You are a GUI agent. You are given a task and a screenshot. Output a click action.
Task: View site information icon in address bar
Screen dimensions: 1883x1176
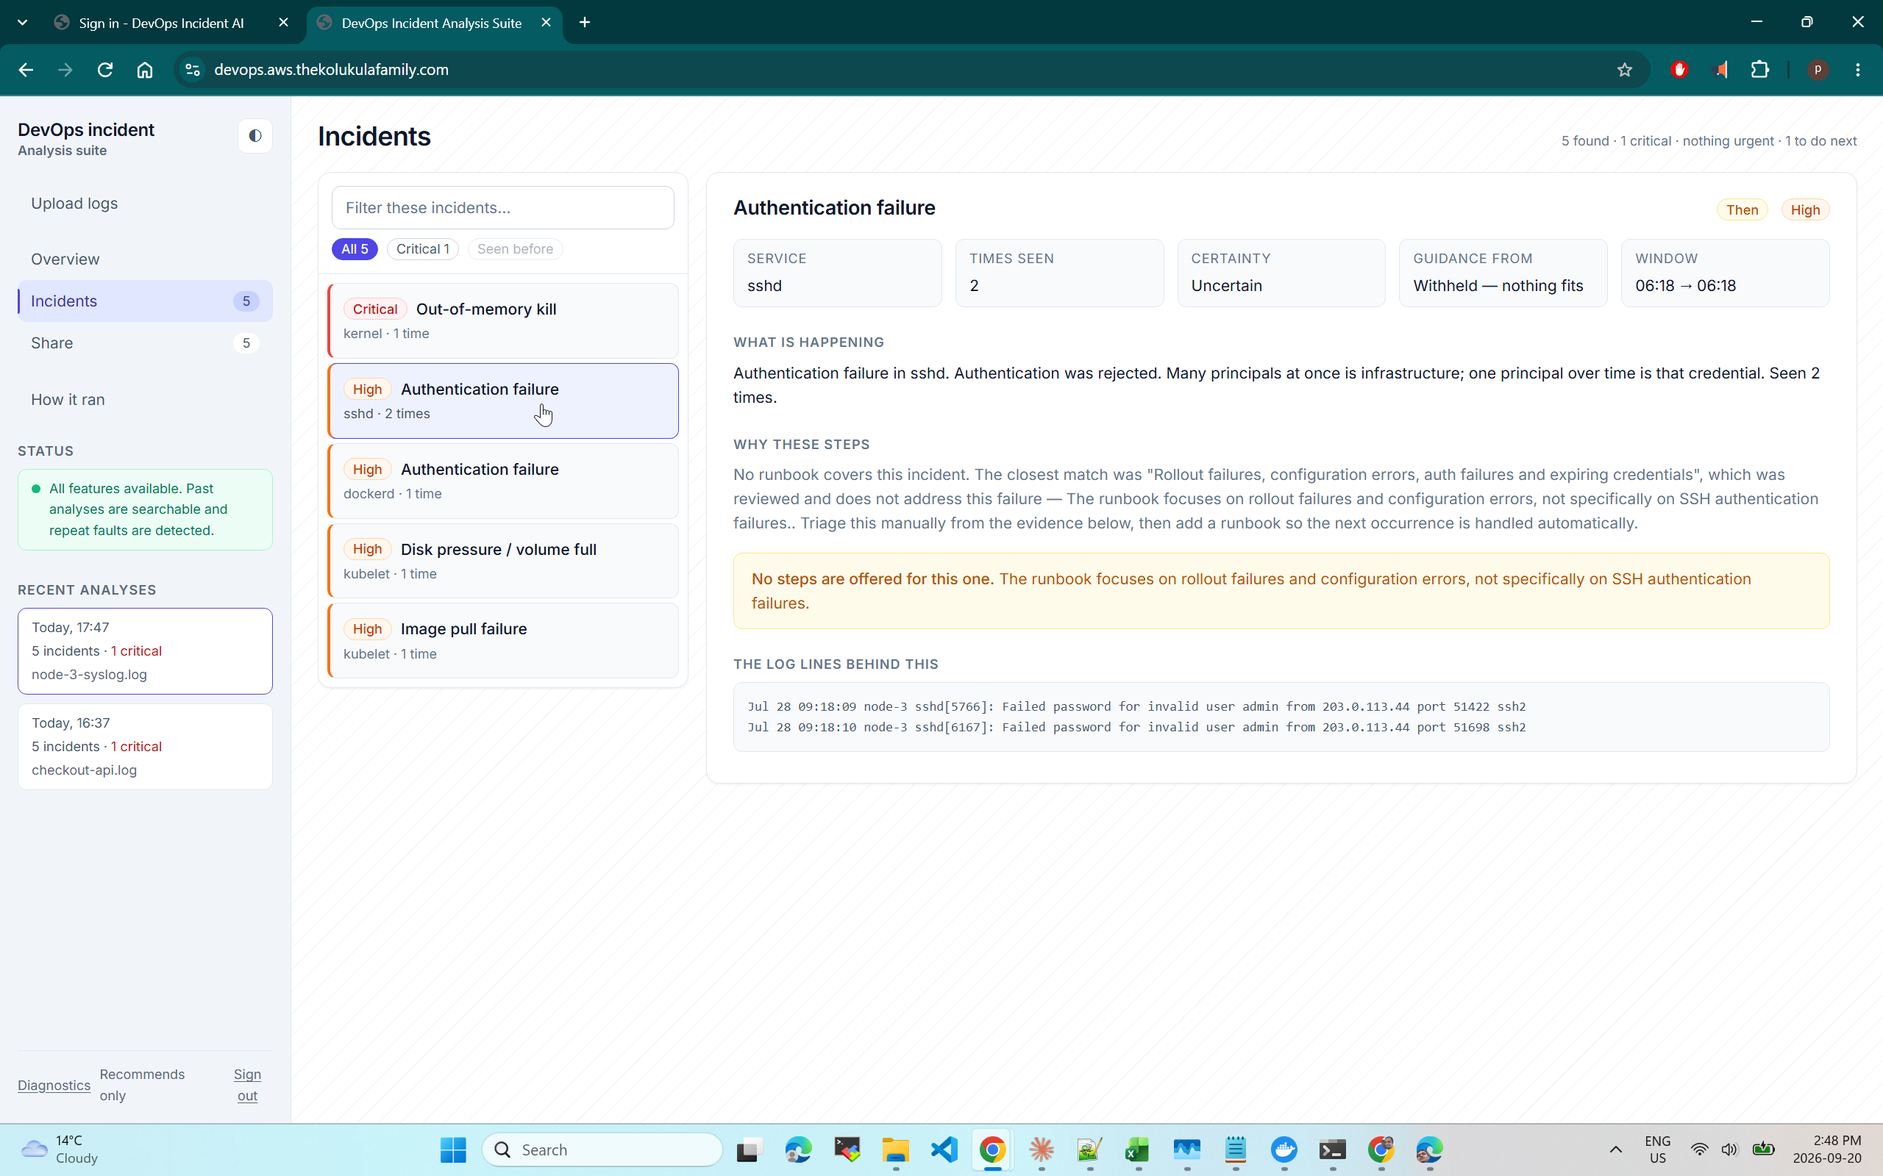(192, 70)
